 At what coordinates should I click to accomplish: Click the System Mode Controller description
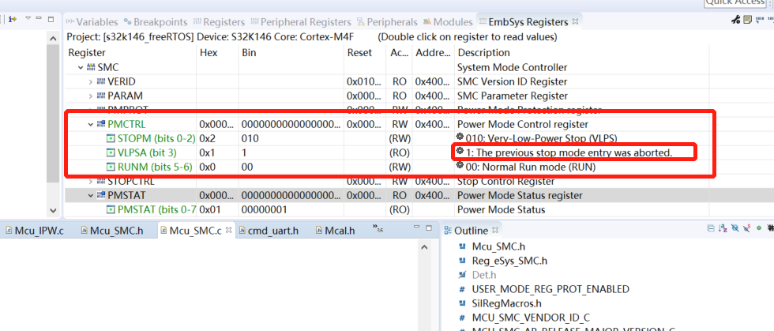pos(513,67)
